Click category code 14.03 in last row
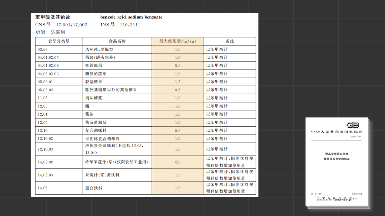 [42, 188]
